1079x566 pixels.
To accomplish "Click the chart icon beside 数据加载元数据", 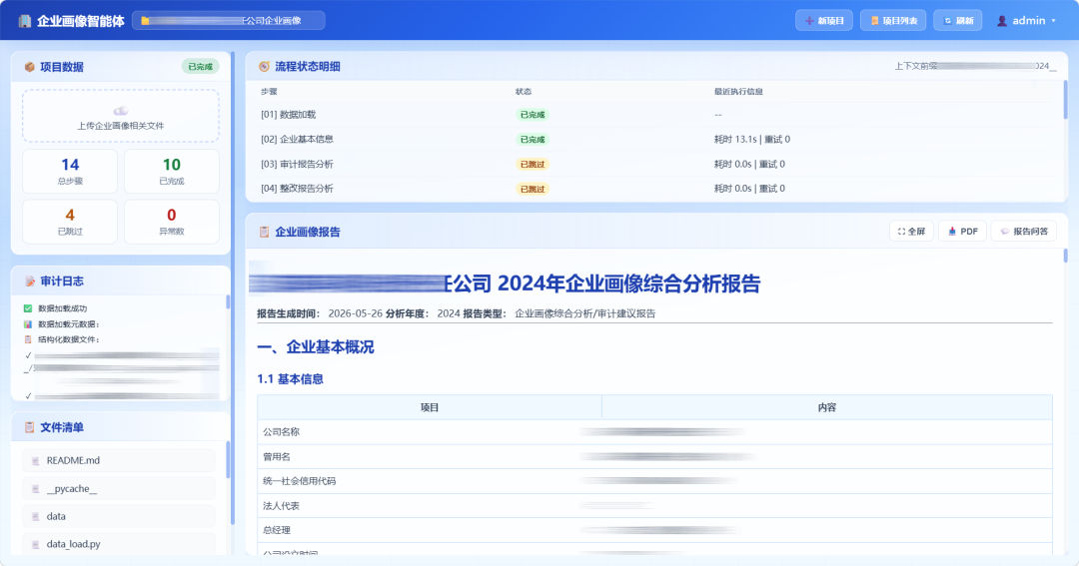I will 28,323.
